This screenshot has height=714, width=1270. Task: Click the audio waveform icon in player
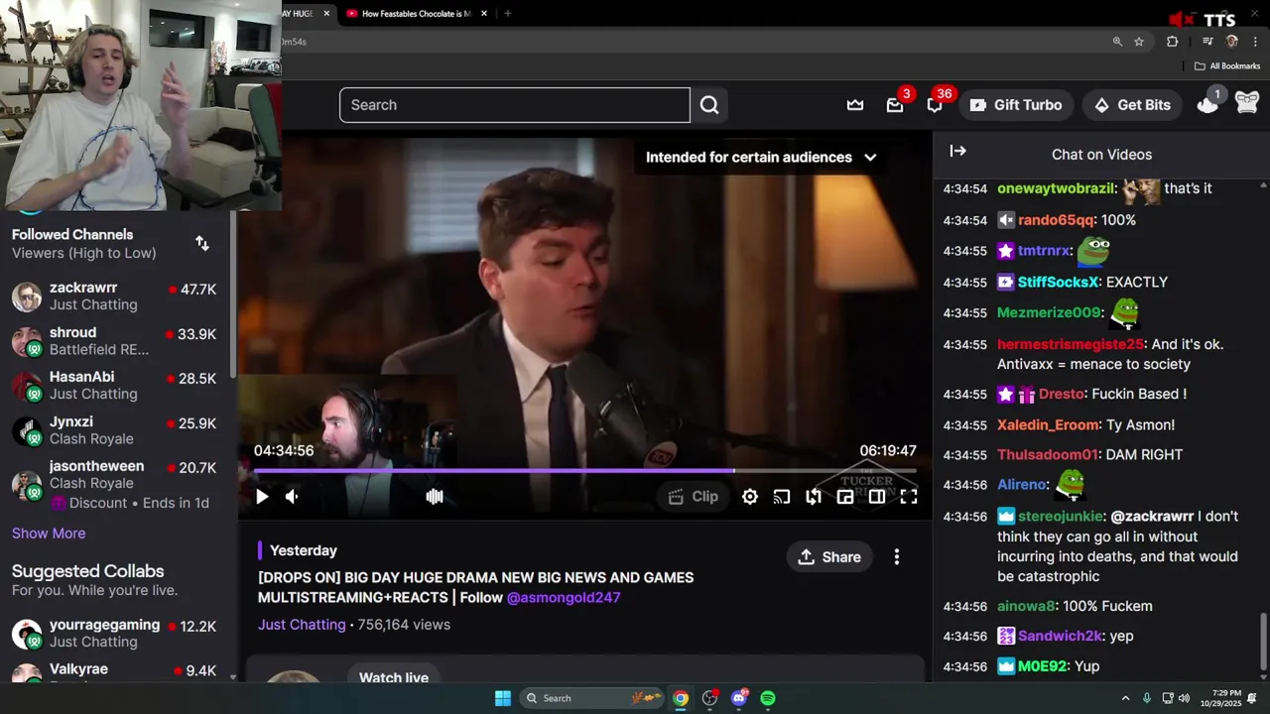tap(435, 497)
